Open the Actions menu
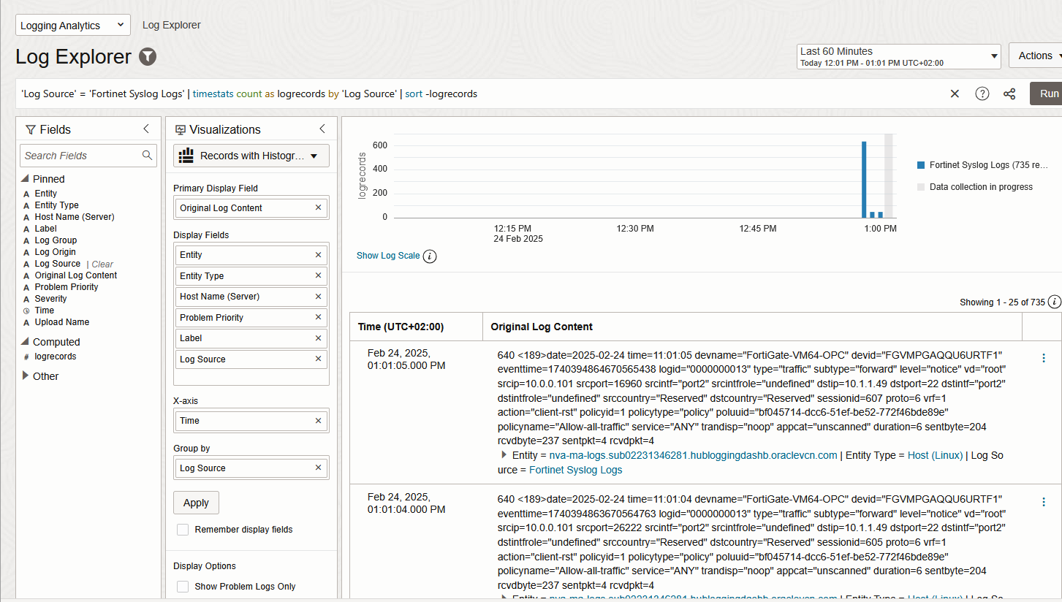Image resolution: width=1062 pixels, height=602 pixels. point(1036,56)
